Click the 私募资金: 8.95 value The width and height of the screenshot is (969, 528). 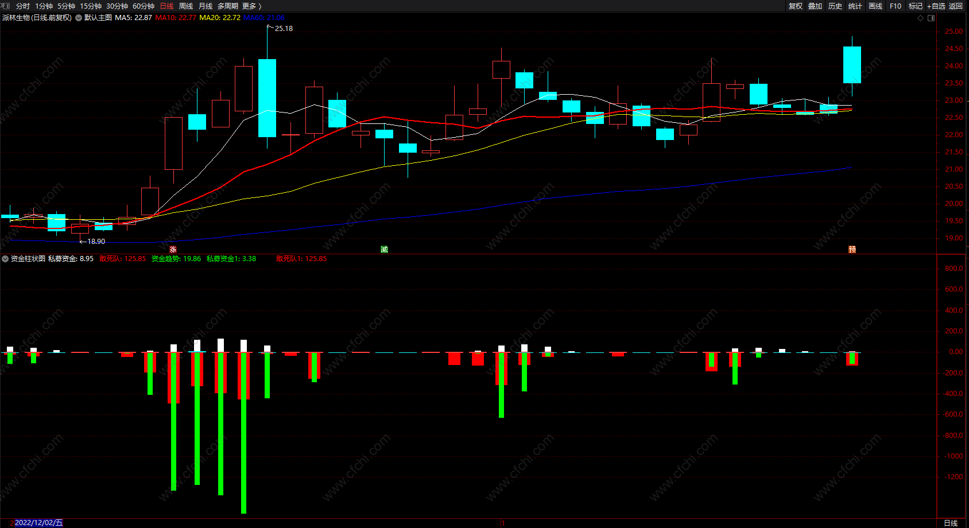coord(71,259)
